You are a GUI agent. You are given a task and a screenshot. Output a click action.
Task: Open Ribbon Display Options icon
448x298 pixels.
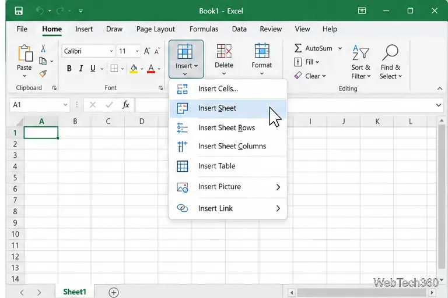tap(362, 11)
